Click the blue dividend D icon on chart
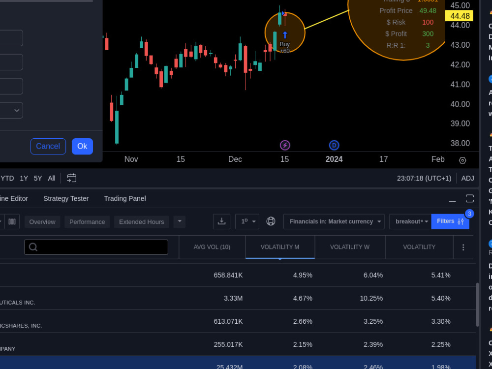Screen dimensions: 492x369 (x=334, y=145)
